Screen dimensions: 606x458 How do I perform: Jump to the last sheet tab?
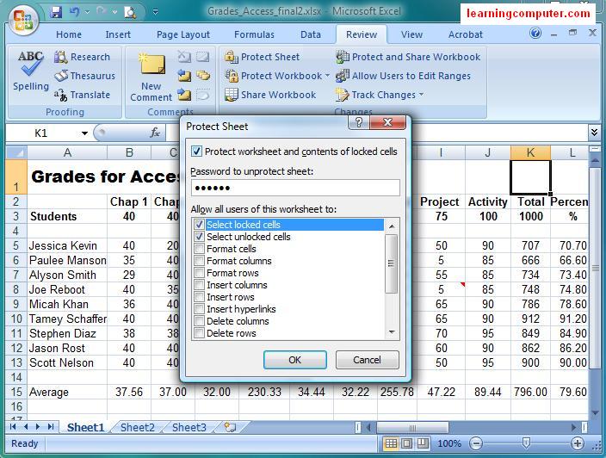pyautogui.click(x=51, y=427)
